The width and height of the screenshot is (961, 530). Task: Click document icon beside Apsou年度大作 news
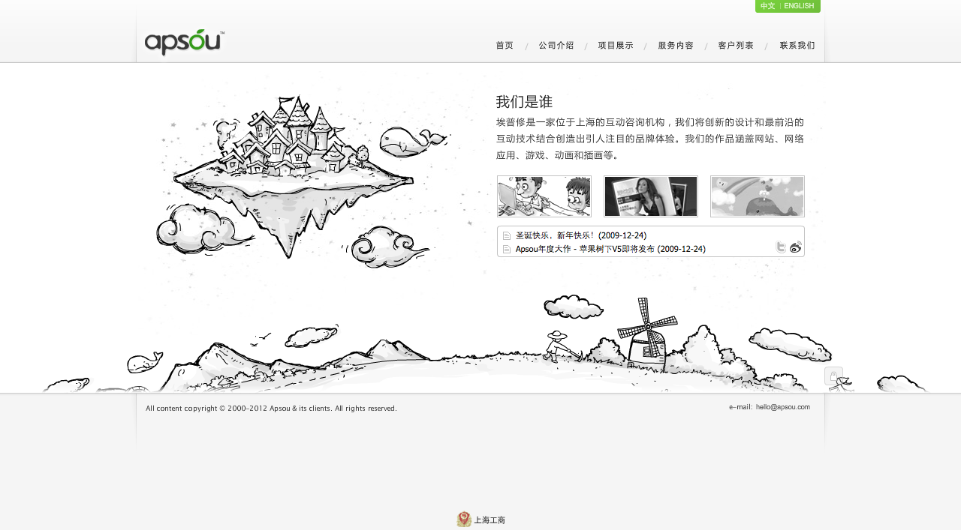click(x=507, y=249)
